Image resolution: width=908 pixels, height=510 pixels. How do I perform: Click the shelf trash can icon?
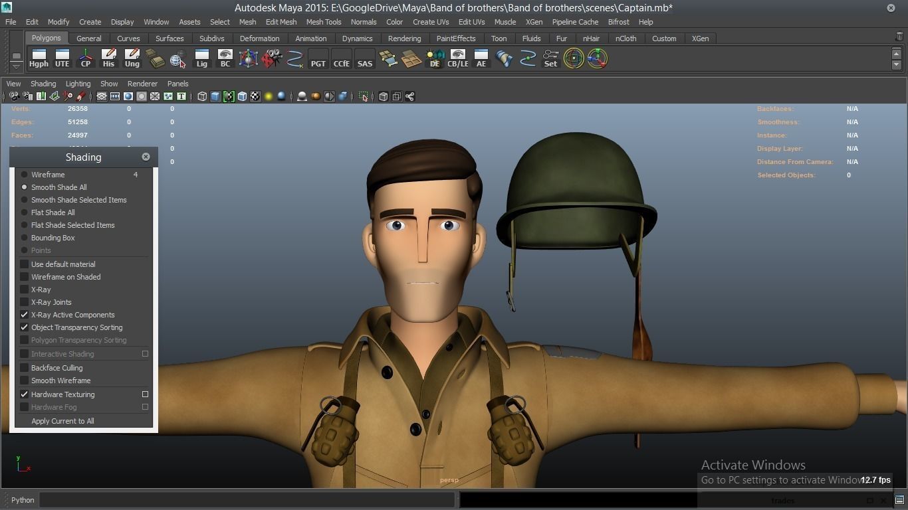point(899,37)
